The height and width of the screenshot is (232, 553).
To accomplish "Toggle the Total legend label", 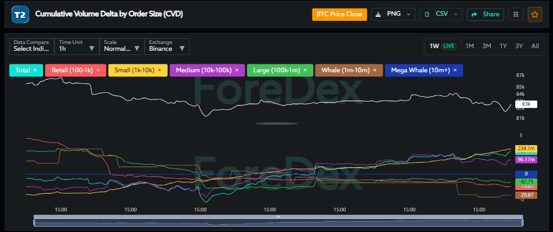I will point(23,70).
